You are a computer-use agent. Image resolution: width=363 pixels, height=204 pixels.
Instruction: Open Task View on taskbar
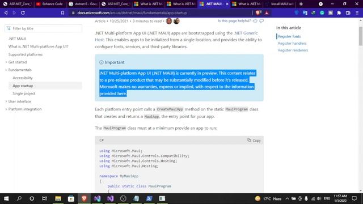pos(45,198)
